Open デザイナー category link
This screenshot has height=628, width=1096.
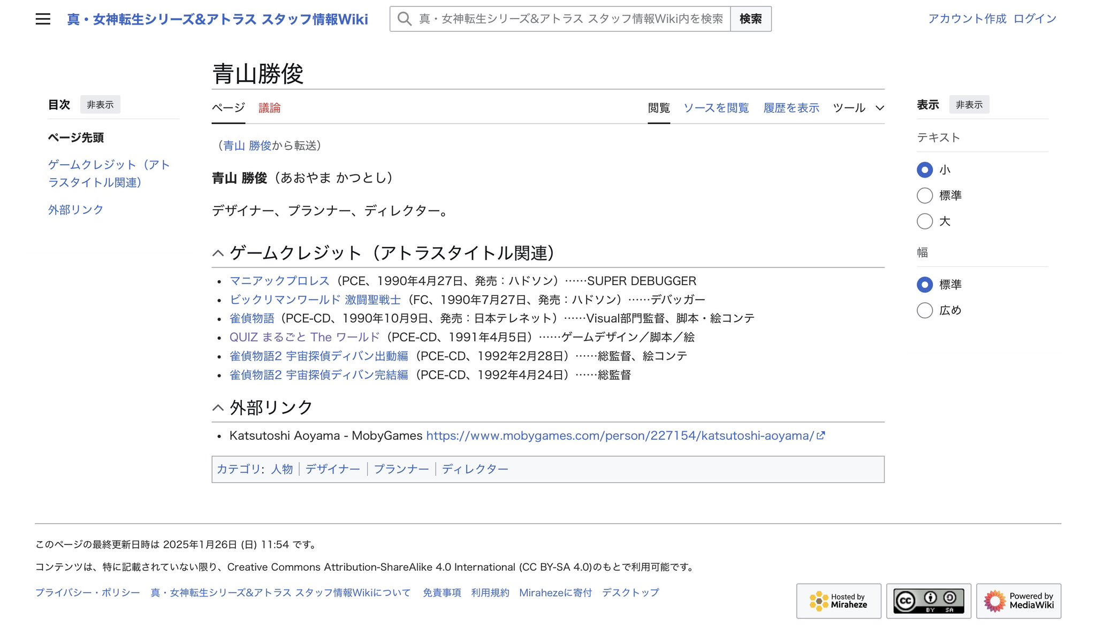coord(333,469)
